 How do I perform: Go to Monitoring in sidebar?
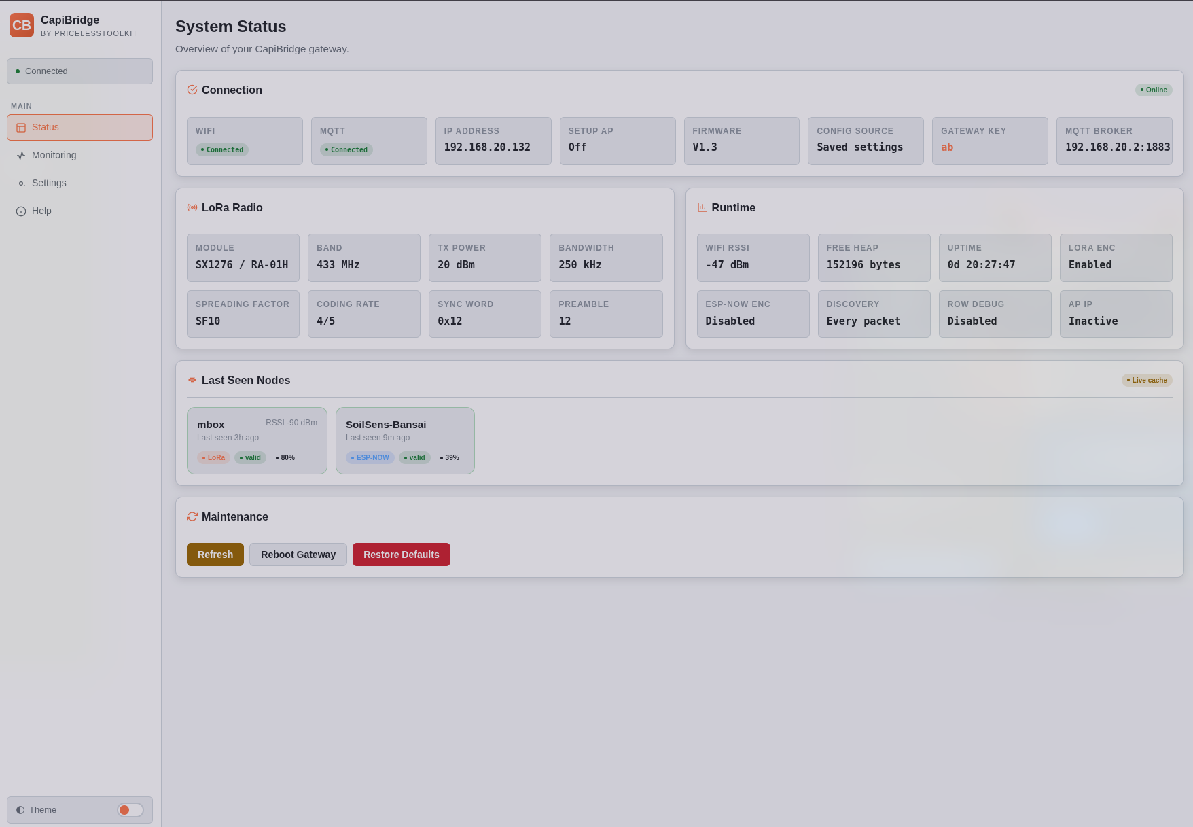point(79,155)
